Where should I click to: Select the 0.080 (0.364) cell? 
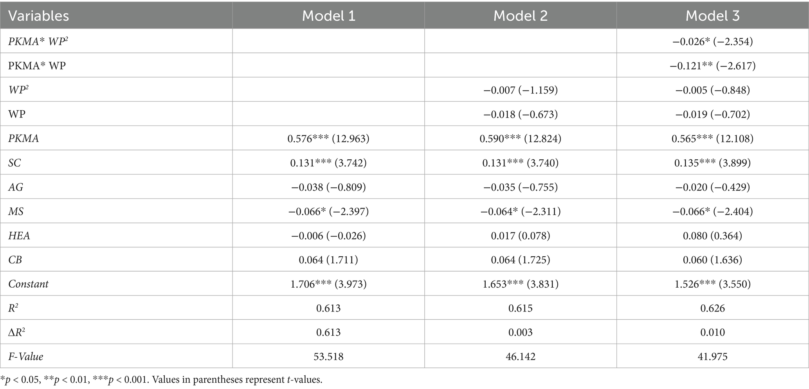point(712,236)
